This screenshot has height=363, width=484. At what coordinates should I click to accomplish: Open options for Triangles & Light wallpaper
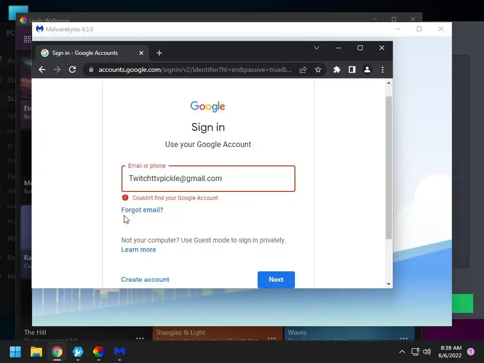coord(272,338)
